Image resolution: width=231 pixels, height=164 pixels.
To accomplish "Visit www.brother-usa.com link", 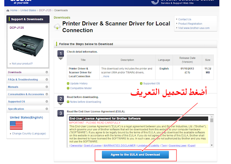I will [x=194, y=28].
